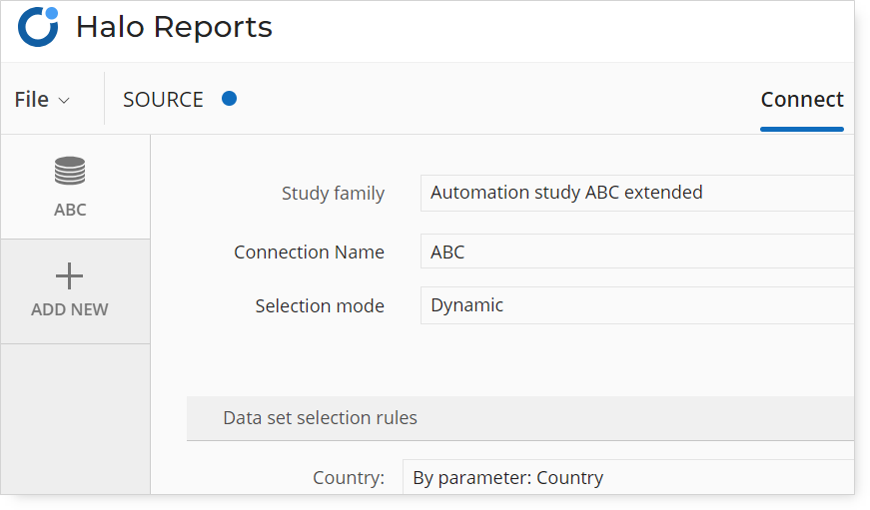Select the SOURCE section label
The width and height of the screenshot is (870, 510).
coord(163,100)
